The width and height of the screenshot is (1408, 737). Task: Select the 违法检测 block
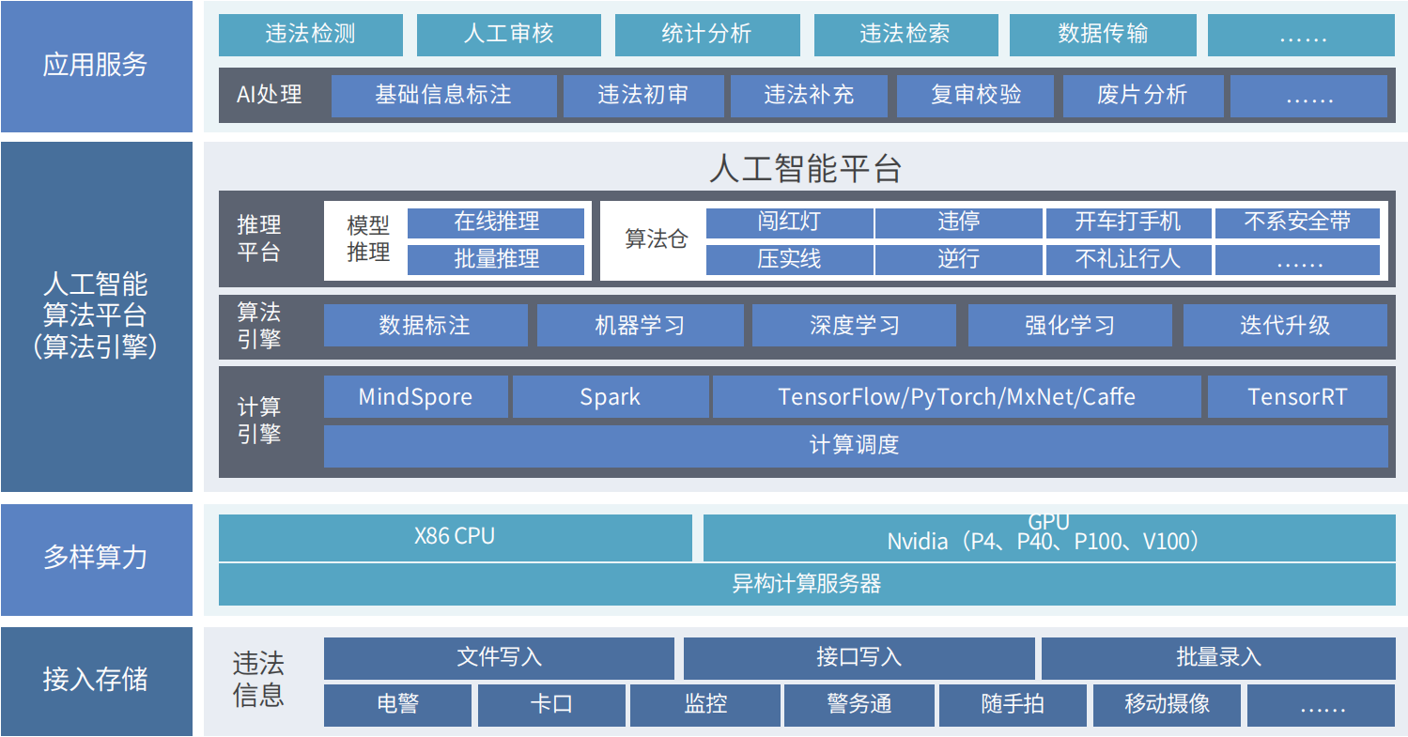[310, 35]
